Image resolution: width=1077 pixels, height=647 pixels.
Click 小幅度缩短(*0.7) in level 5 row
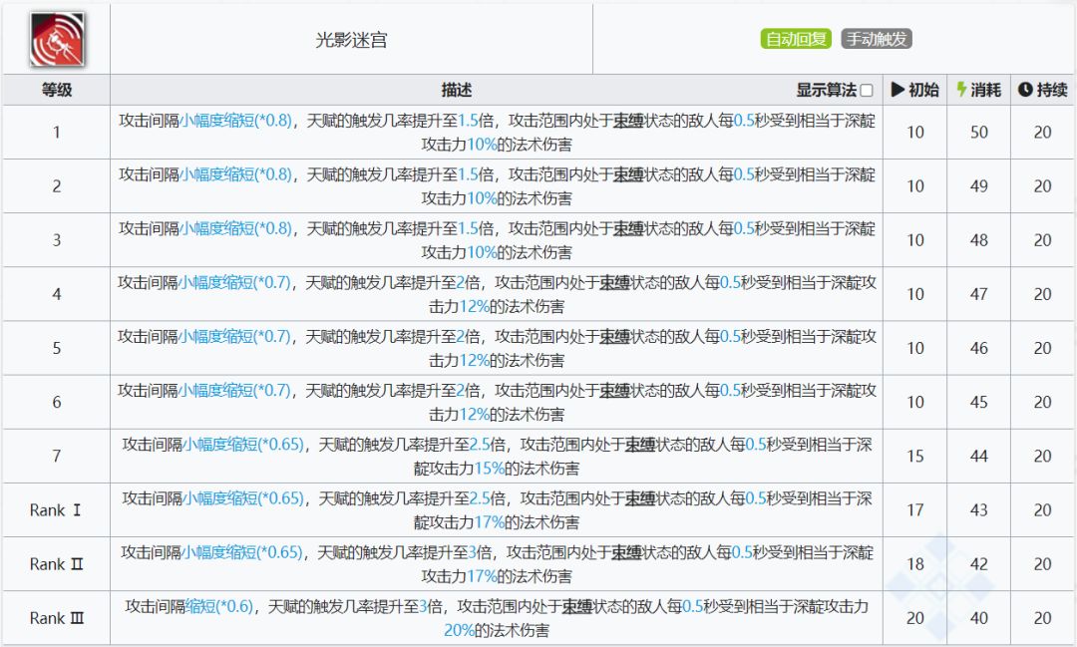click(234, 336)
